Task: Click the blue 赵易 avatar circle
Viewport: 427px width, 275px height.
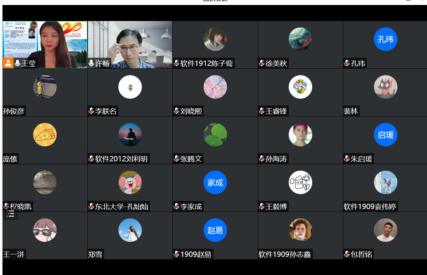Action: 215,230
